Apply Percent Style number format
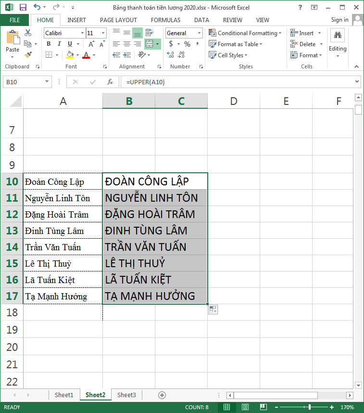This screenshot has width=364, height=413. (x=187, y=44)
